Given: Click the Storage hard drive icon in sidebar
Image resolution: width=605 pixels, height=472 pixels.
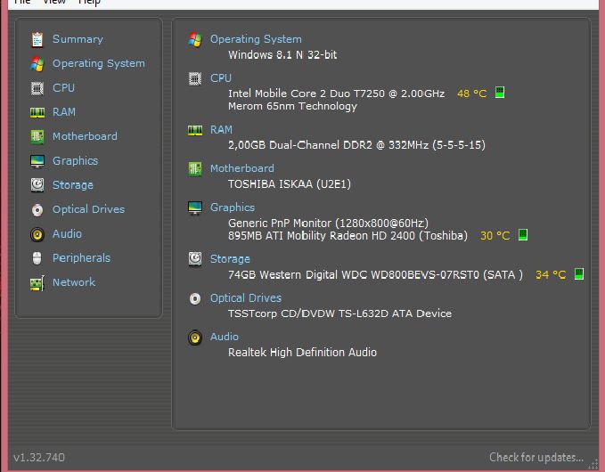Looking at the screenshot, I should tap(37, 185).
